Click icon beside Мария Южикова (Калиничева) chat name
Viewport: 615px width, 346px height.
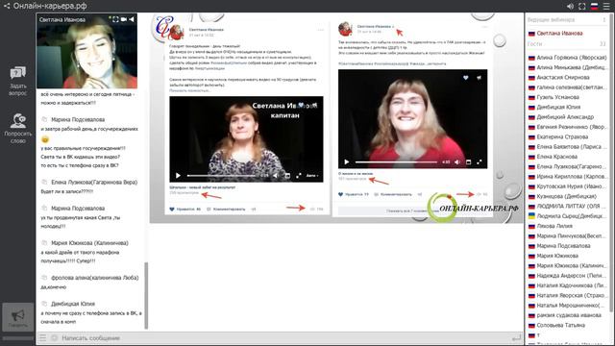click(44, 243)
